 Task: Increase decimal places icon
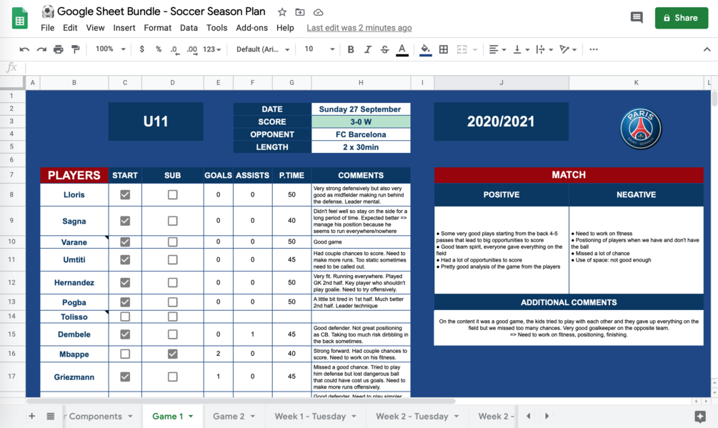pyautogui.click(x=192, y=49)
